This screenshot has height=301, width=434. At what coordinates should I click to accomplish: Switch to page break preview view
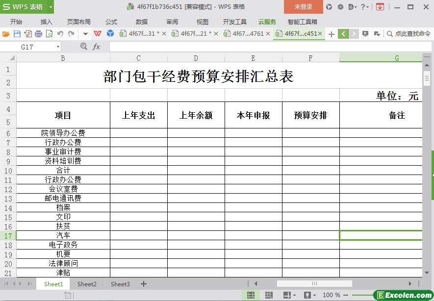point(269,295)
